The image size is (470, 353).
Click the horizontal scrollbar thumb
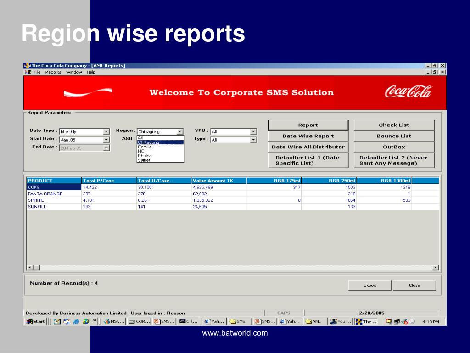pyautogui.click(x=36, y=267)
